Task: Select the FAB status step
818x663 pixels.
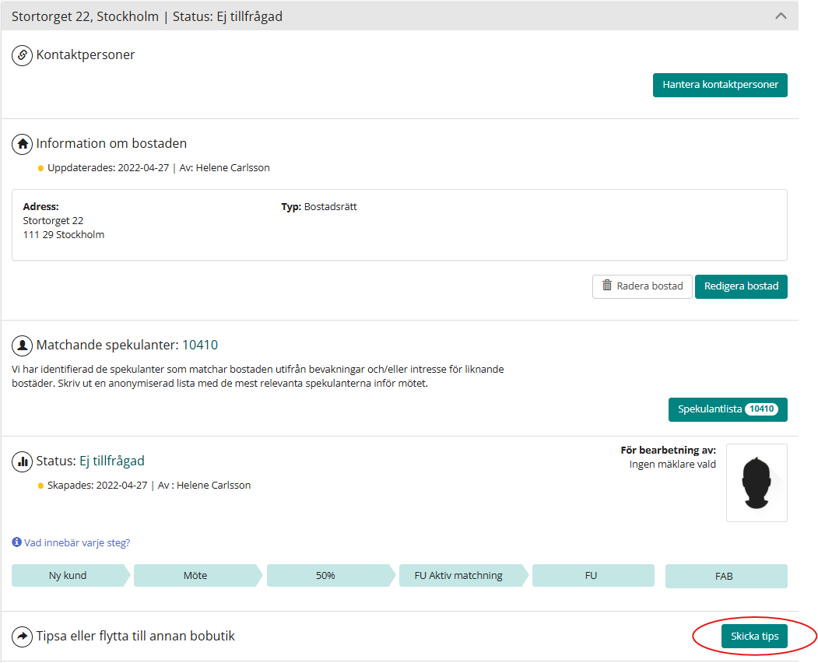Action: click(725, 577)
